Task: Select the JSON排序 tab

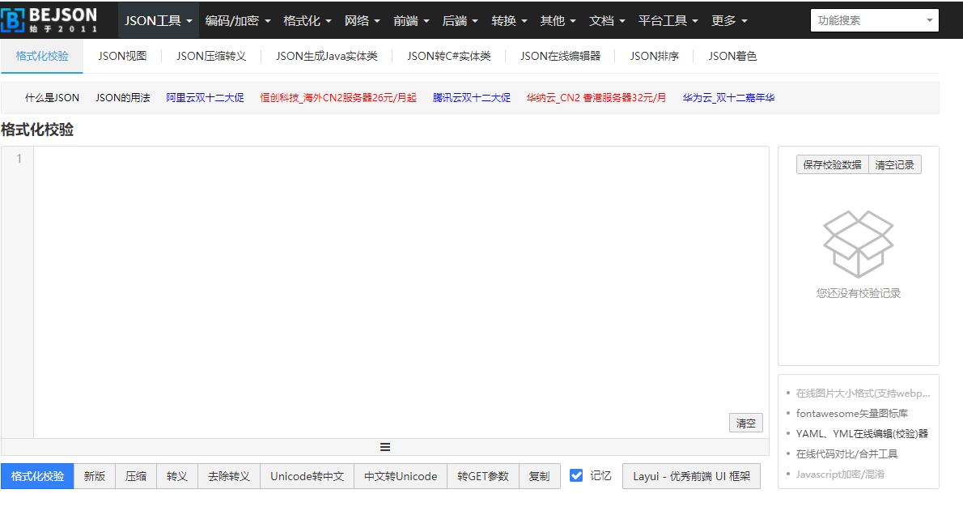Action: coord(655,56)
